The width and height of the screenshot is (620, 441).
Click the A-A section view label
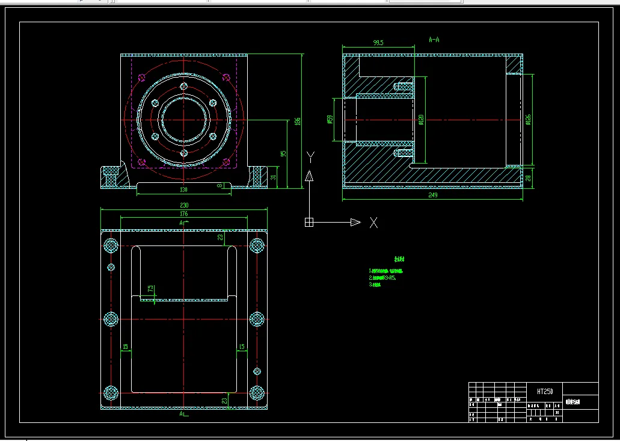tap(434, 40)
